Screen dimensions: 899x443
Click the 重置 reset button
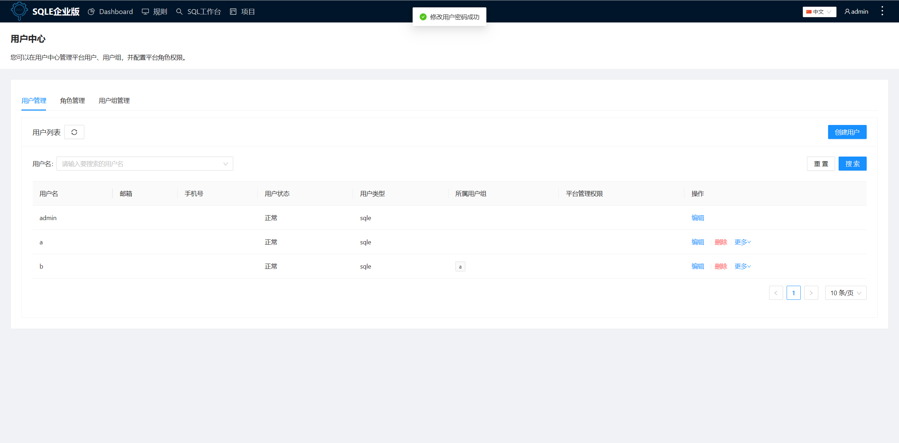tap(821, 164)
